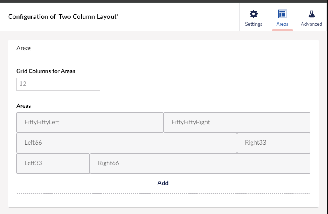Click the pink underline beneath Areas tab

pyautogui.click(x=282, y=30)
